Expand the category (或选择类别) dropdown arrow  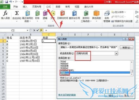click(116, 53)
